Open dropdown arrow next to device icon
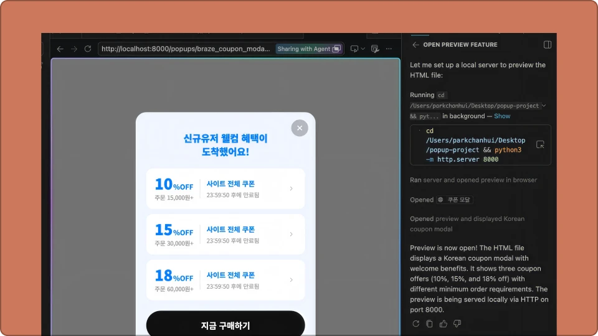The height and width of the screenshot is (336, 598). click(x=363, y=49)
